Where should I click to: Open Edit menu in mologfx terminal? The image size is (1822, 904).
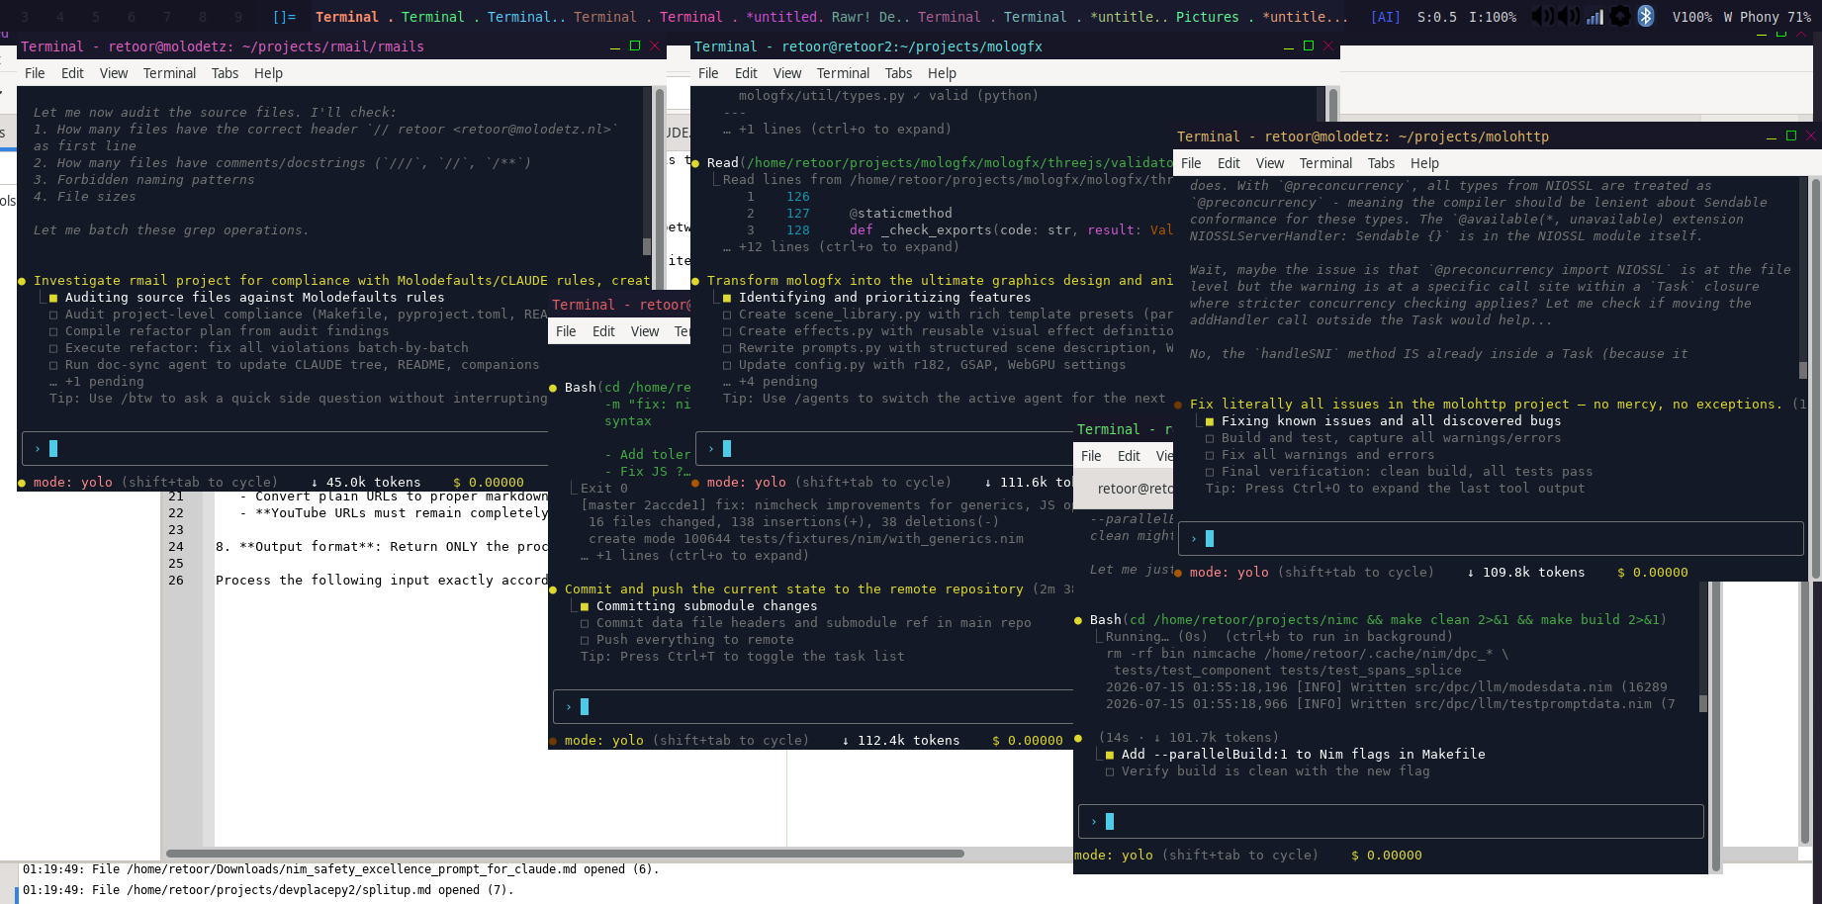point(746,73)
